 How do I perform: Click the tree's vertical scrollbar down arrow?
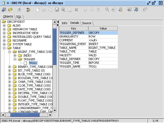[54, 110]
